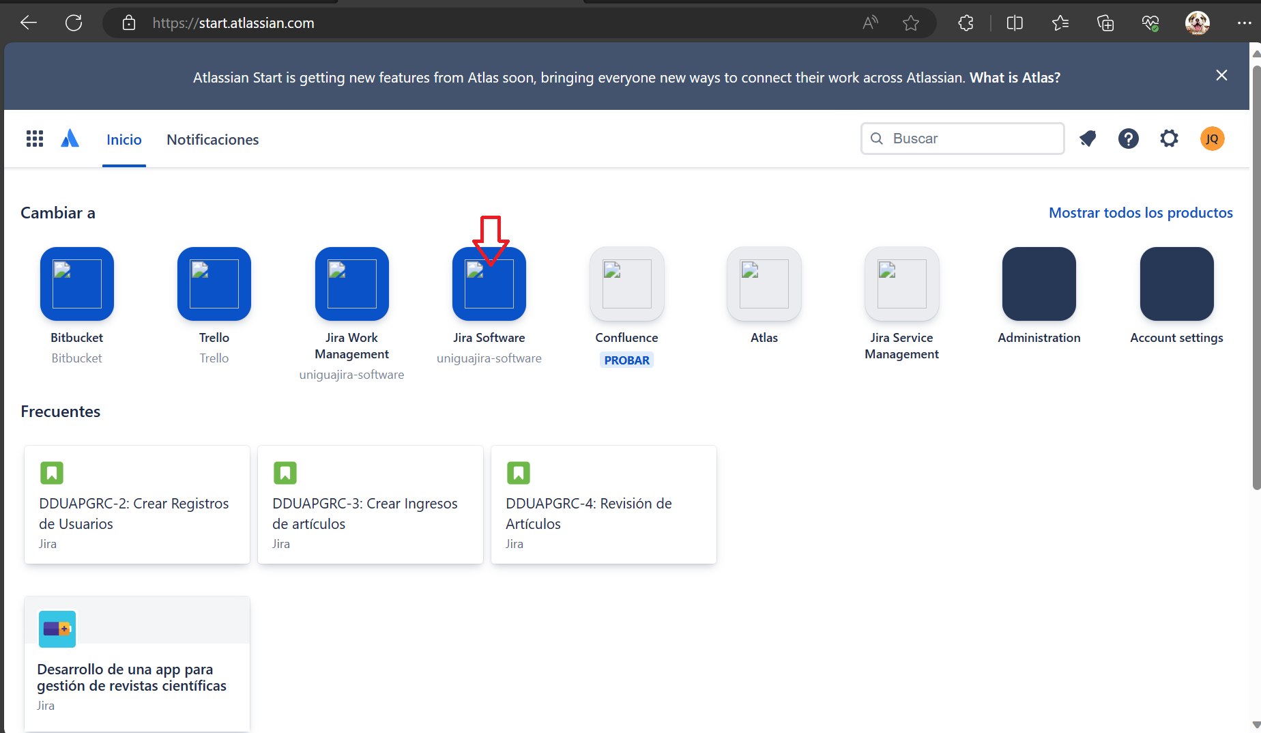Click the Bitbucket product label text

click(77, 338)
